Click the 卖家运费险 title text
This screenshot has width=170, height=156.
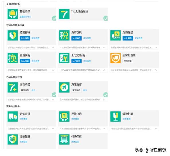pos(129,55)
